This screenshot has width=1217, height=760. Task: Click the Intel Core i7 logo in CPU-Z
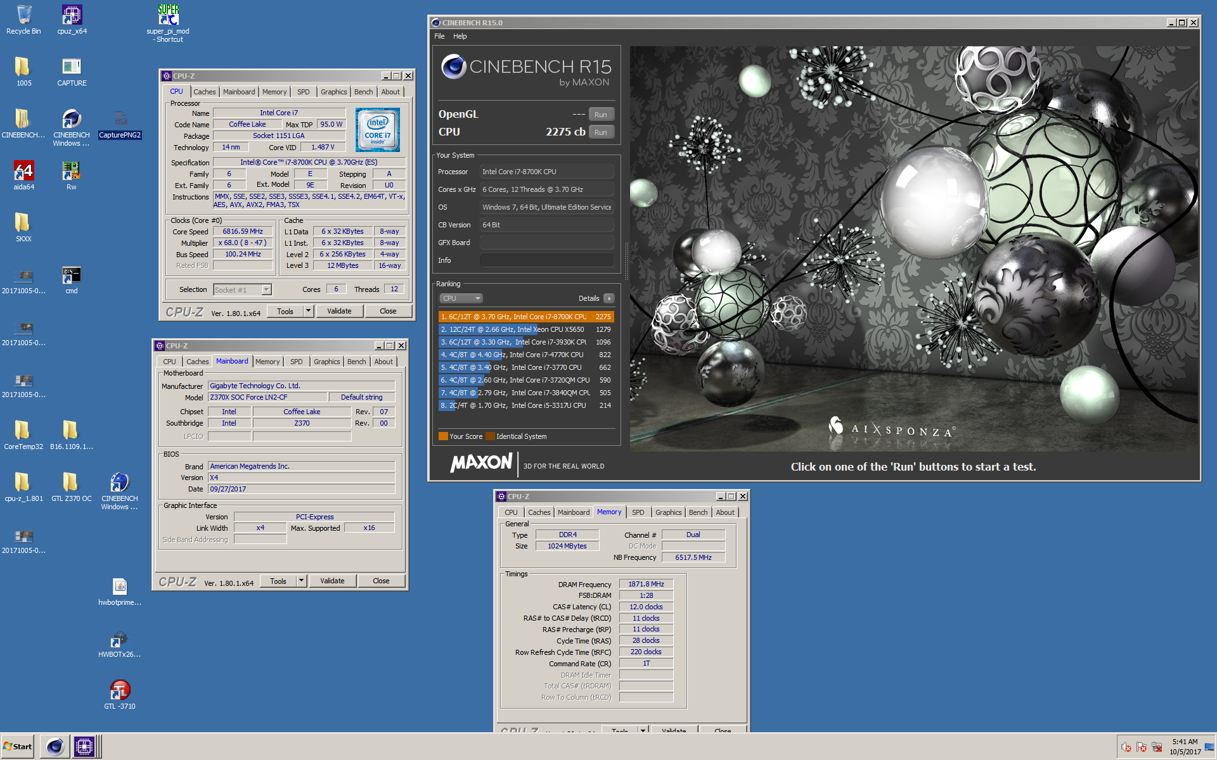click(x=378, y=130)
